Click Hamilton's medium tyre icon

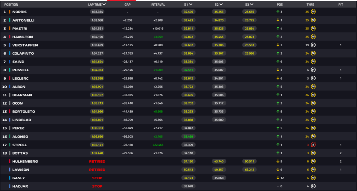pos(313,37)
